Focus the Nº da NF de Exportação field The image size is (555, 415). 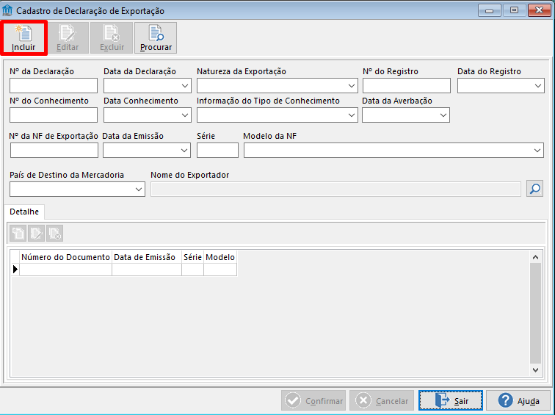(x=54, y=151)
